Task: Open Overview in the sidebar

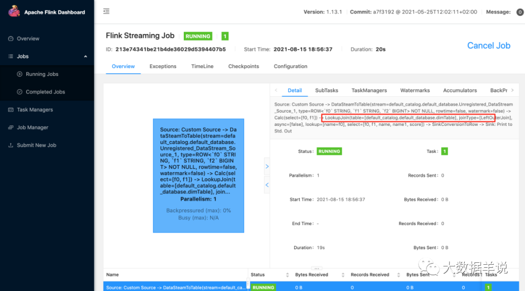Action: point(28,38)
